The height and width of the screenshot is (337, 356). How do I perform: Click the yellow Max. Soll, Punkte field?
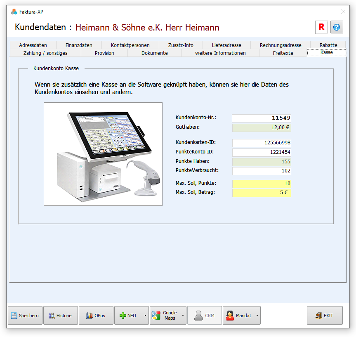tap(262, 184)
